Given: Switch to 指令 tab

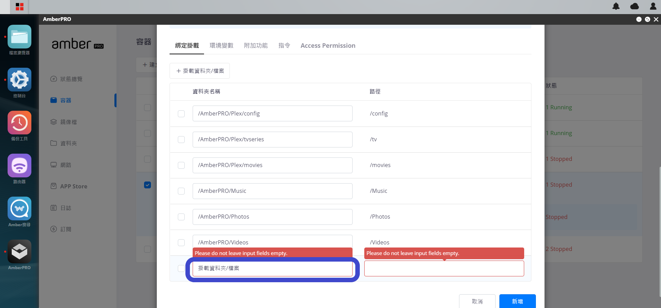Looking at the screenshot, I should tap(284, 46).
